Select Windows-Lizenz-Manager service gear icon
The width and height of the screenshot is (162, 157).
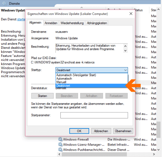pyautogui.click(x=60, y=145)
